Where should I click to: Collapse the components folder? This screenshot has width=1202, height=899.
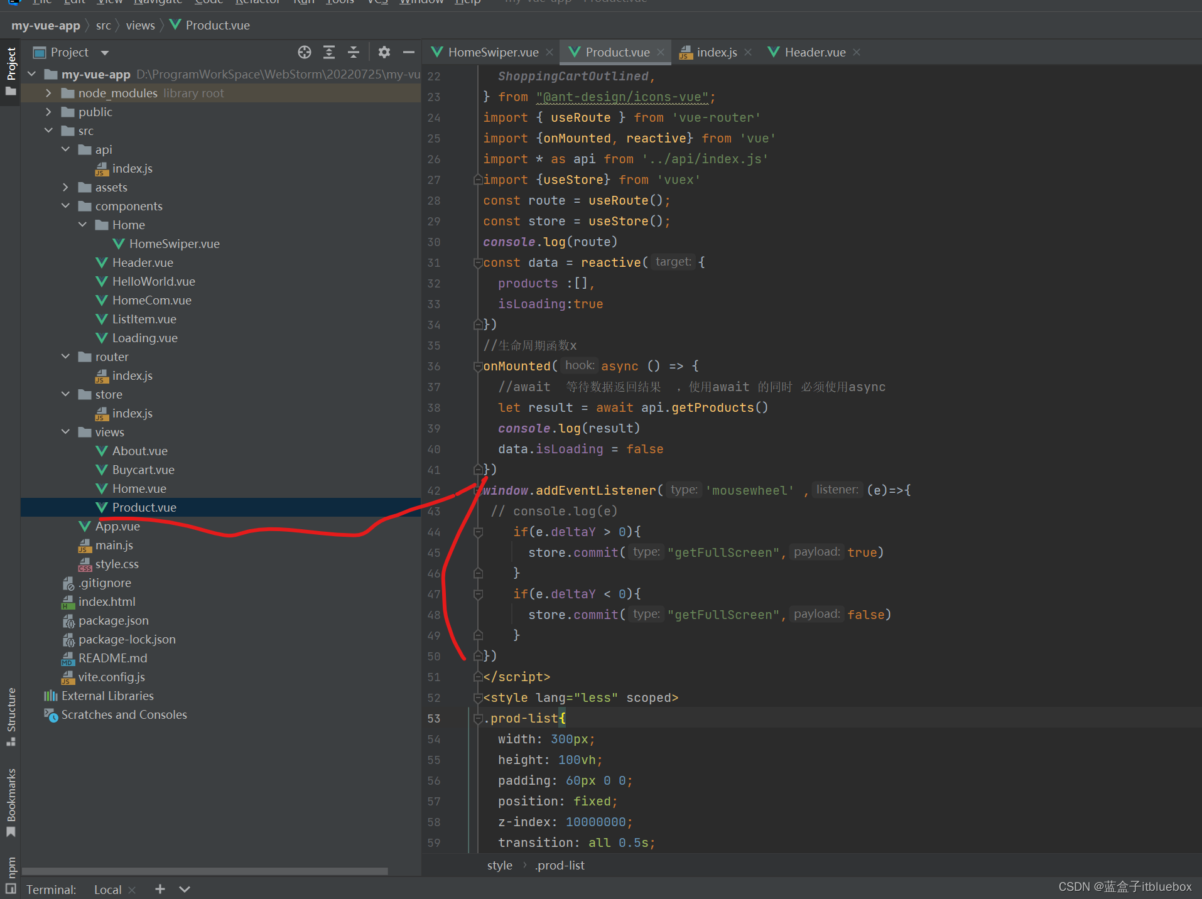(x=65, y=206)
